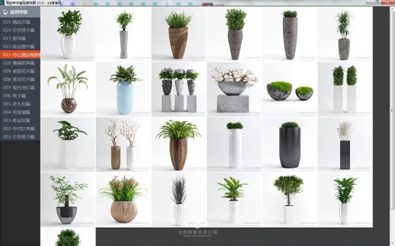Select category 007 modern chandeliers
Image resolution: width=395 pixels, height=246 pixels.
coord(20,88)
